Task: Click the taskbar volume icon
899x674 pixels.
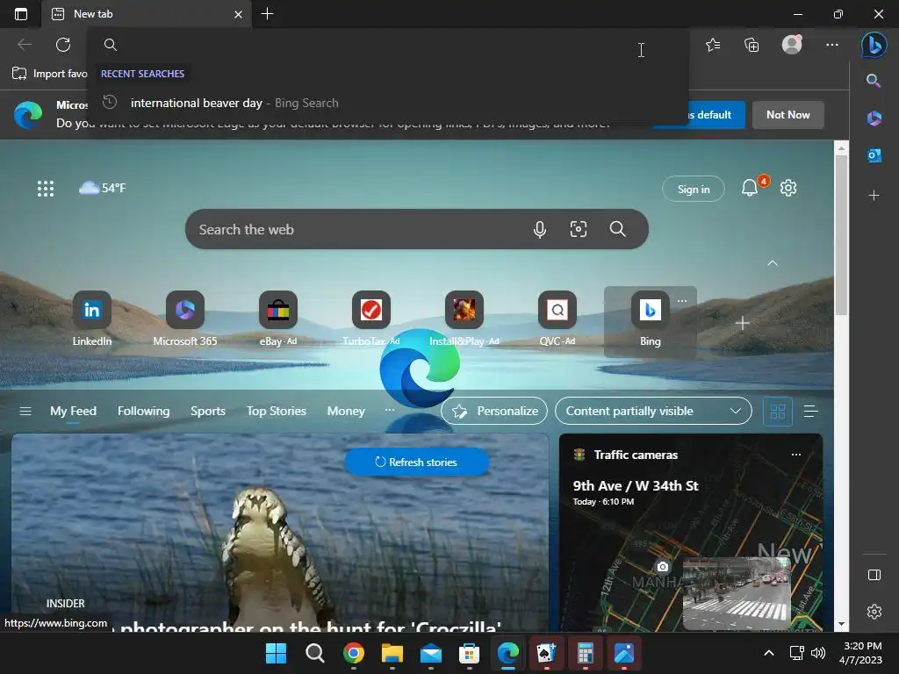Action: point(818,653)
